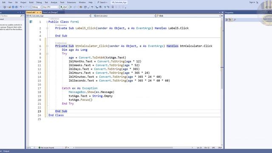Image resolution: width=272 pixels, height=153 pixels.
Task: Click the Properties wrench pages icon
Action: click(x=235, y=20)
